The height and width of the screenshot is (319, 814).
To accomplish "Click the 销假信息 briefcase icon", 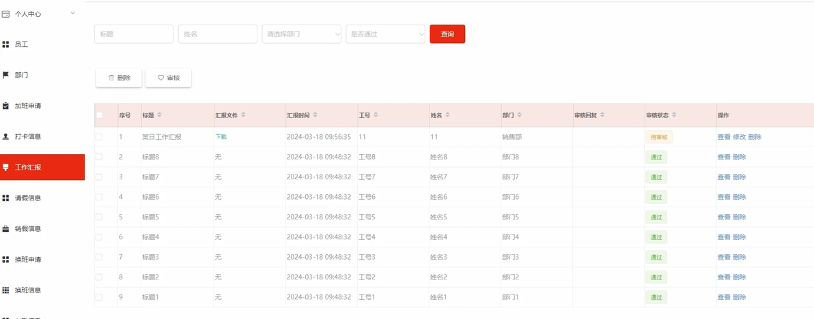I will [5, 228].
